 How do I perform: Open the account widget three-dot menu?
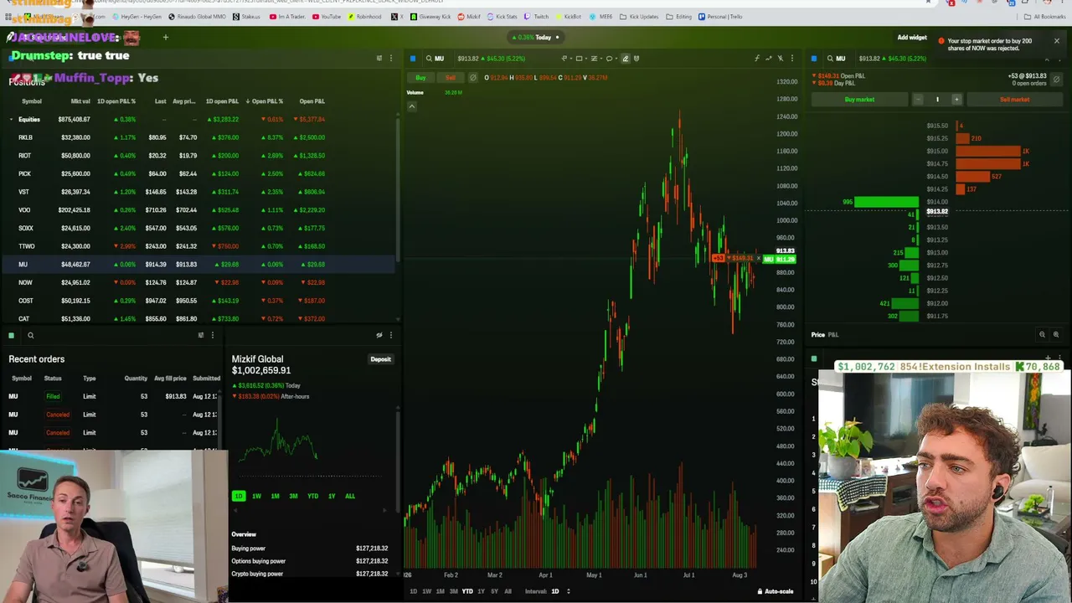[390, 335]
